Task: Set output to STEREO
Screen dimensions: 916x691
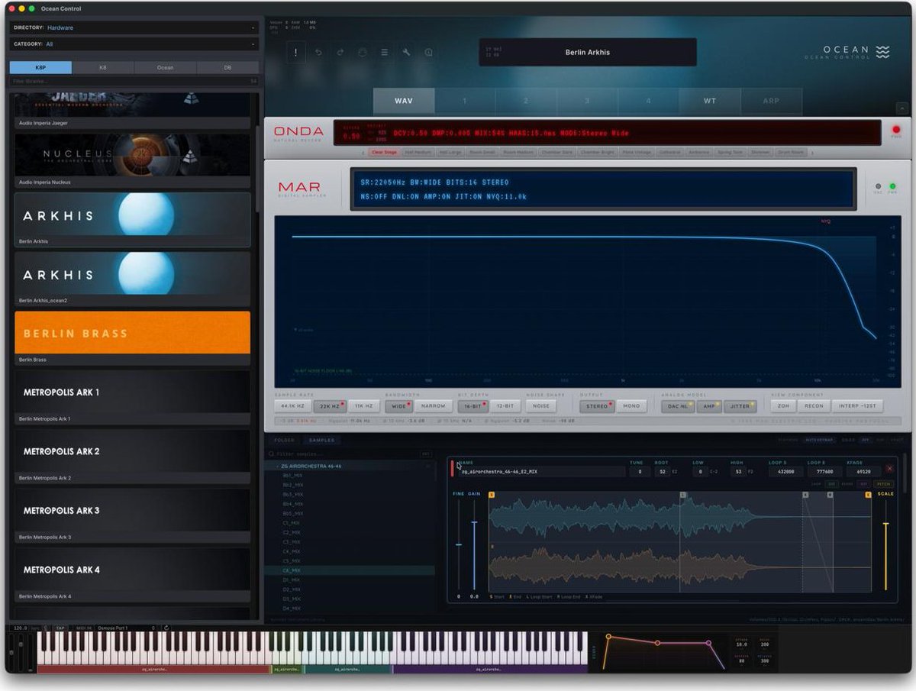Action: pyautogui.click(x=597, y=406)
